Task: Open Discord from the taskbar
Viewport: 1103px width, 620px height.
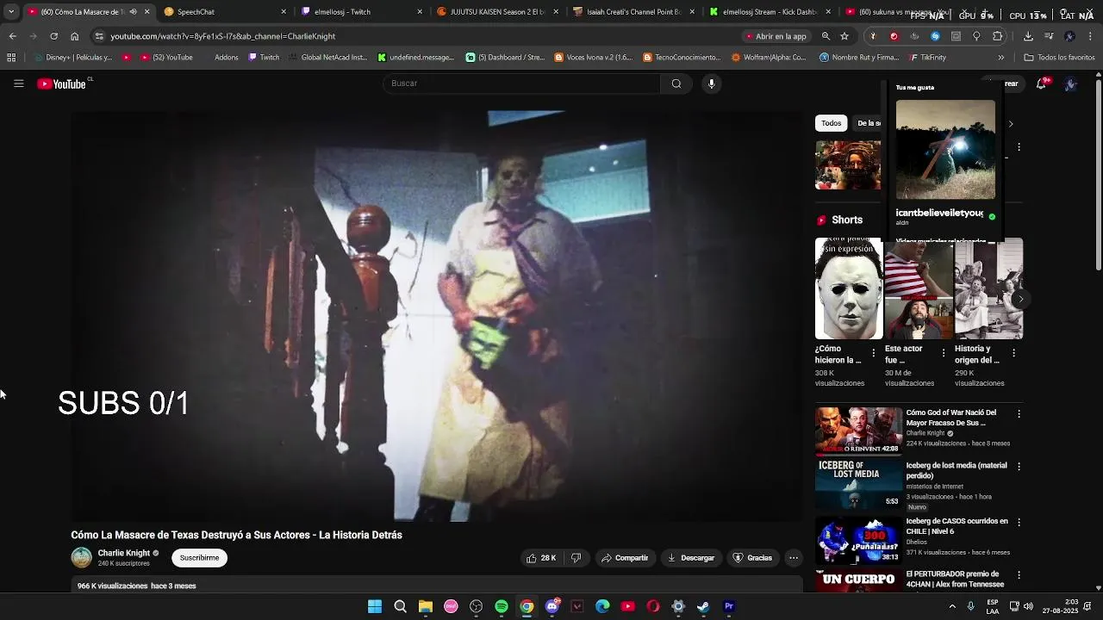Action: [x=552, y=606]
